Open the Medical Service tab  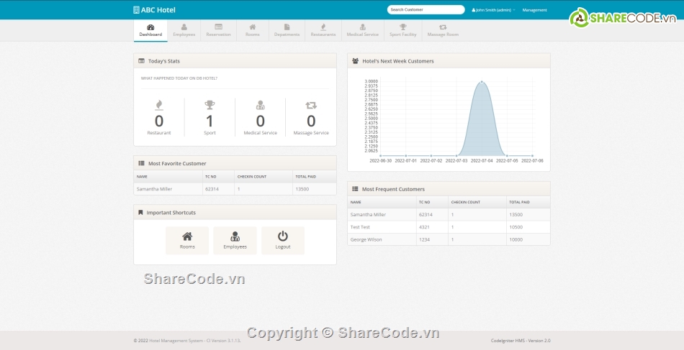pos(362,30)
